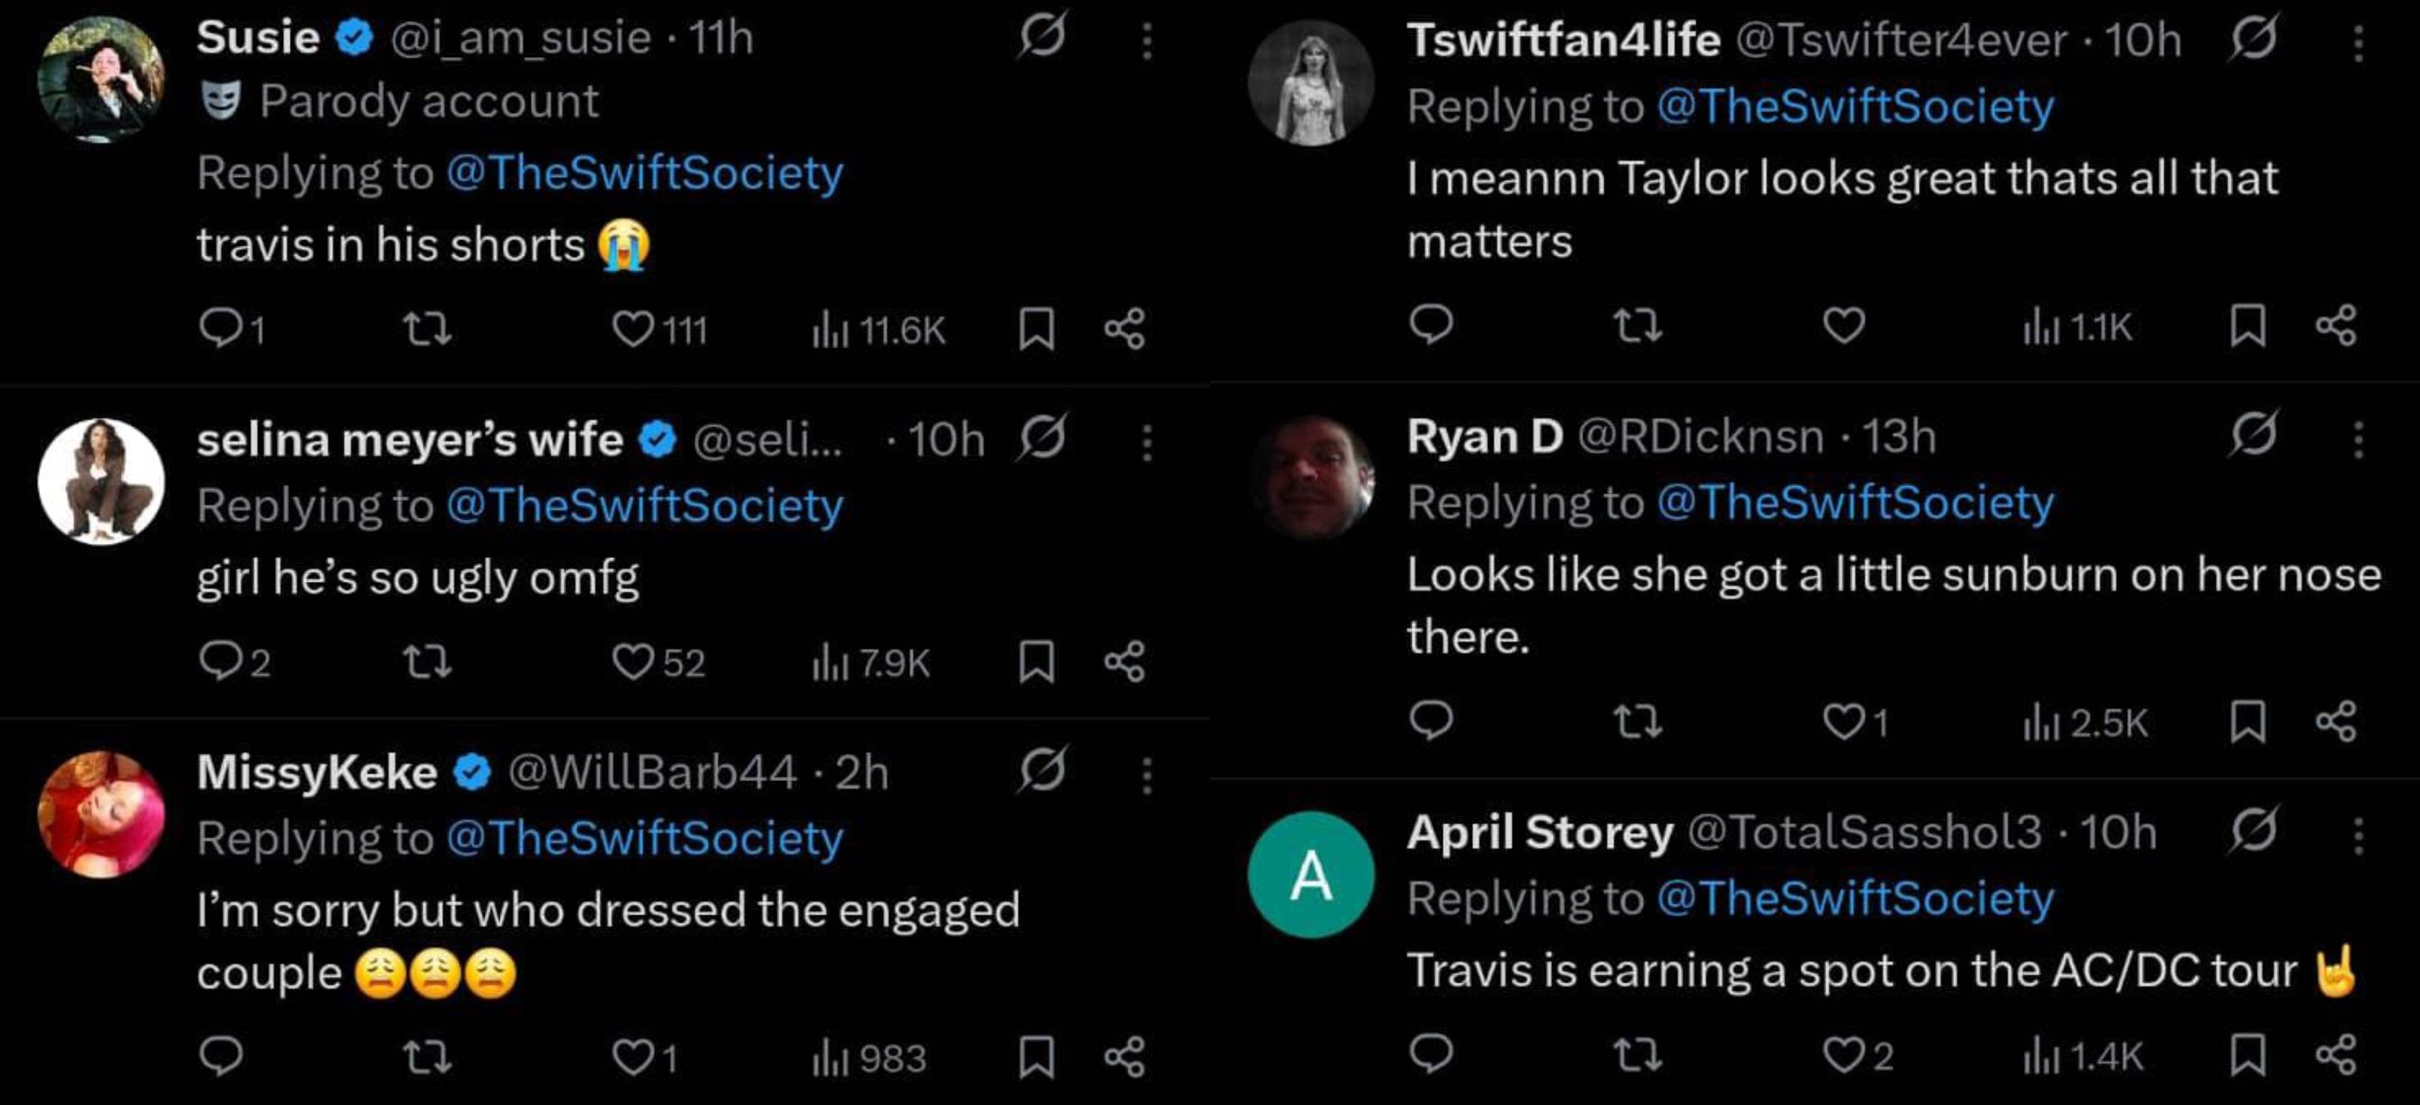Open more options on Ryan D's tweet
The width and height of the screenshot is (2420, 1105).
pos(2358,437)
